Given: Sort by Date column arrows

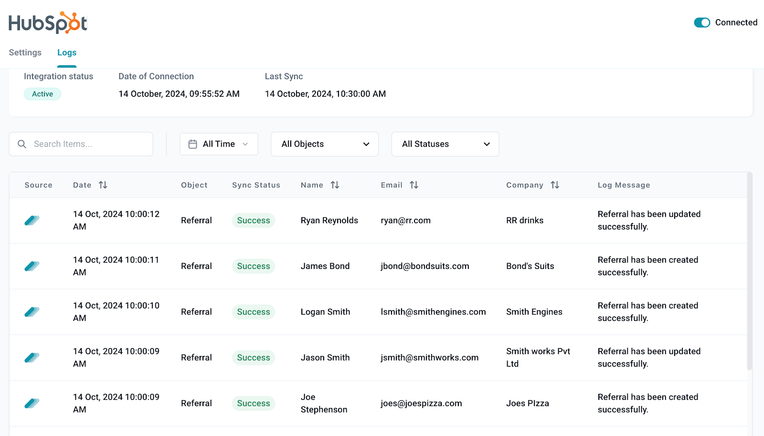Looking at the screenshot, I should tap(103, 185).
